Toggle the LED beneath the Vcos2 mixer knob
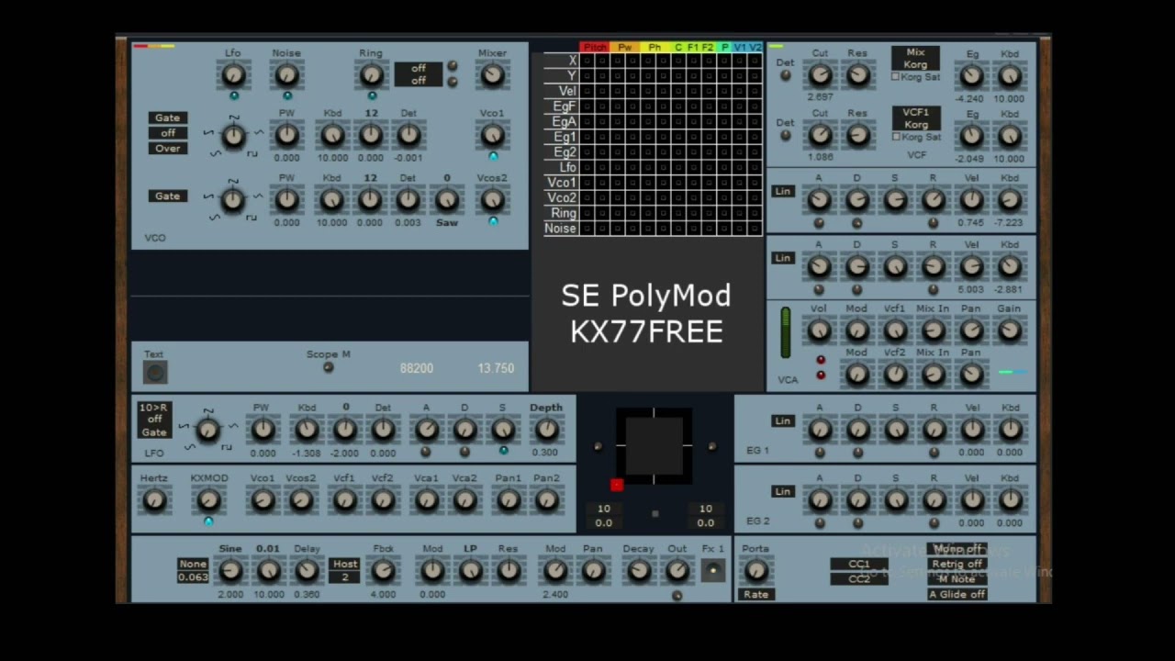 point(493,221)
